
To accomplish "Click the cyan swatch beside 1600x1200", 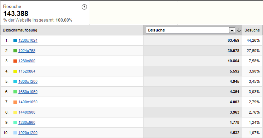I will 15,81.
